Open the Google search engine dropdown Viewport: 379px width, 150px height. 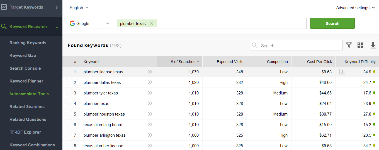click(x=89, y=23)
